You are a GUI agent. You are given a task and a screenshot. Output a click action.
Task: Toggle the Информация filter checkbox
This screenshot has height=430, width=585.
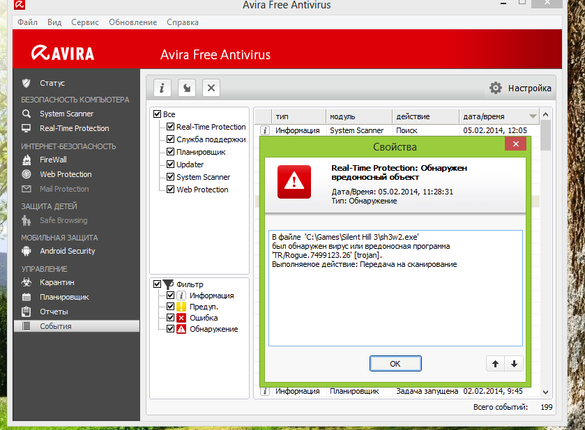click(x=171, y=295)
